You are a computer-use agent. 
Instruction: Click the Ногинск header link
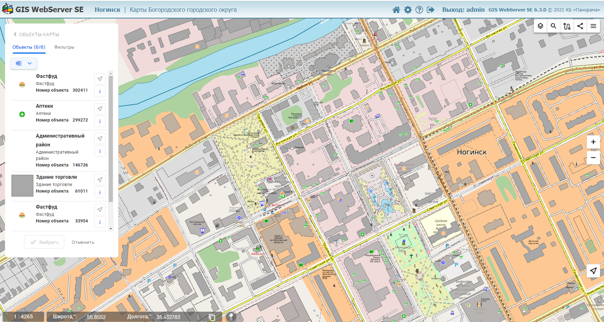click(108, 10)
